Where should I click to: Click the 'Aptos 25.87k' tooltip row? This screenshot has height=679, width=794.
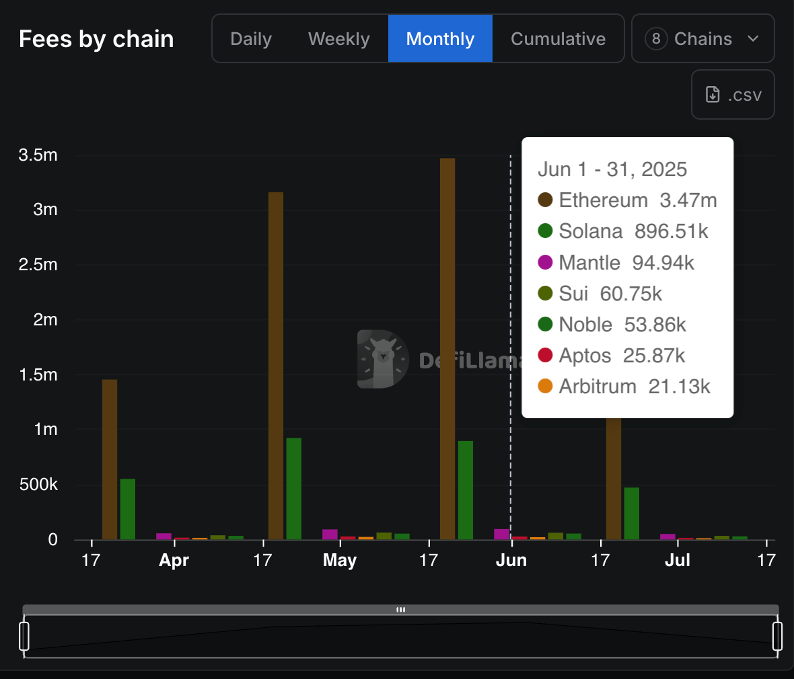(x=611, y=356)
